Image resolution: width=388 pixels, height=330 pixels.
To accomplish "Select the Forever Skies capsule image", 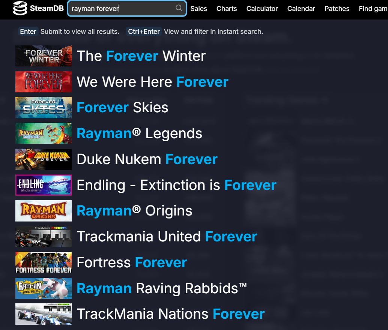I will point(44,107).
